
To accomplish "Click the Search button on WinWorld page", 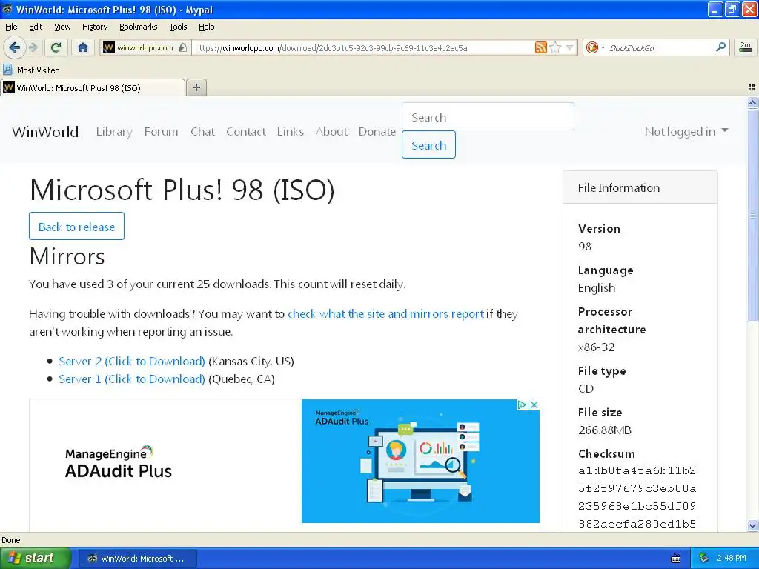I will point(428,144).
